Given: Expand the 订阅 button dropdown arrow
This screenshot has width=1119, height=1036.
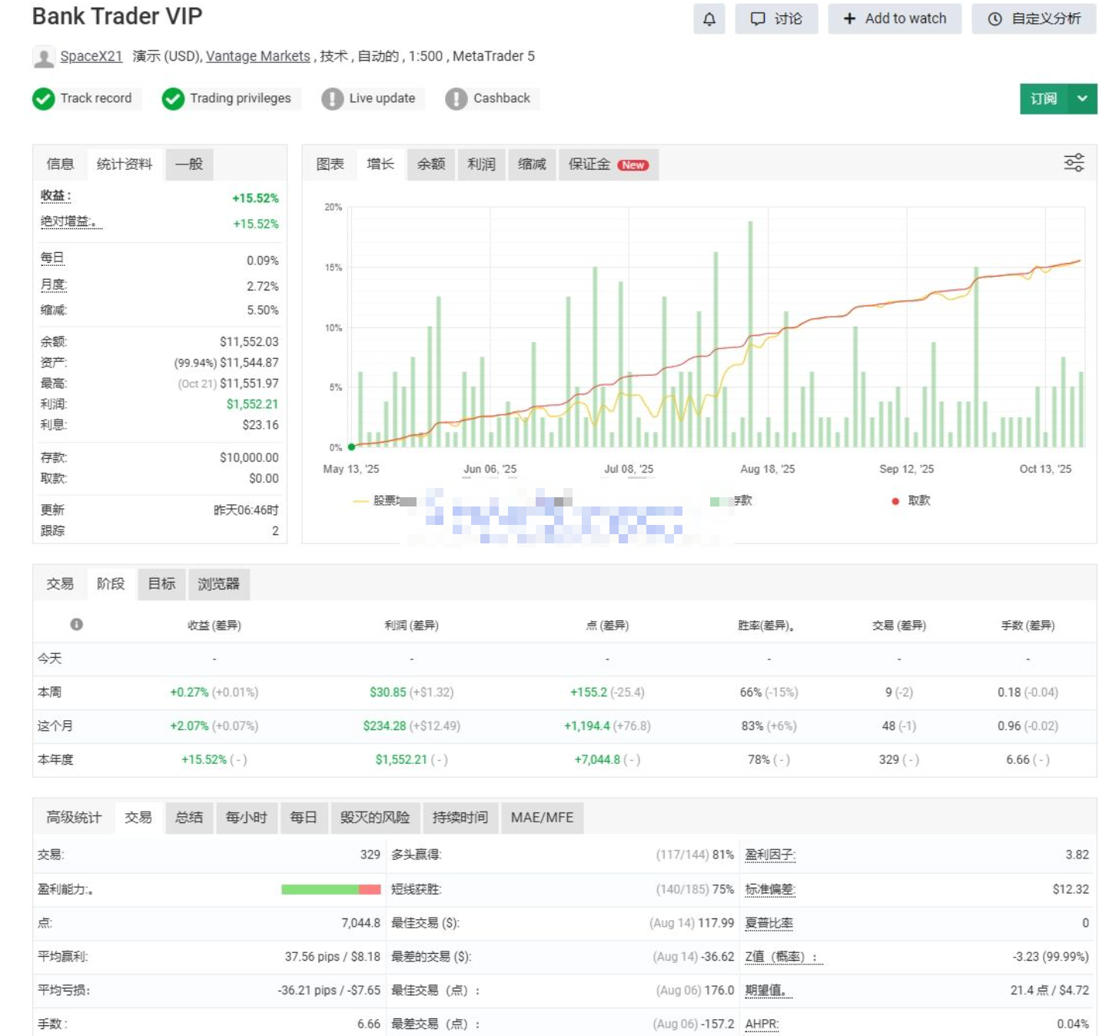Looking at the screenshot, I should pos(1082,98).
